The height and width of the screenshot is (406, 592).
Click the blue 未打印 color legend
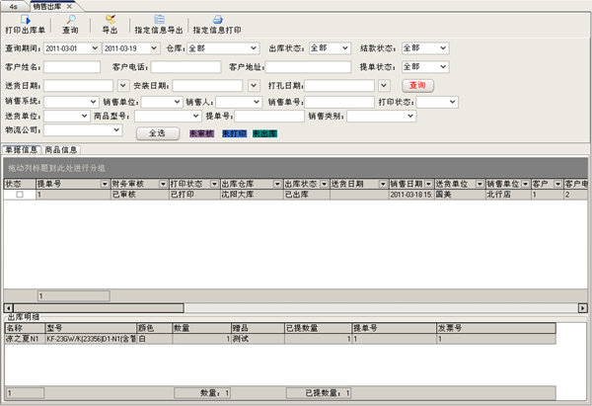[x=234, y=130]
